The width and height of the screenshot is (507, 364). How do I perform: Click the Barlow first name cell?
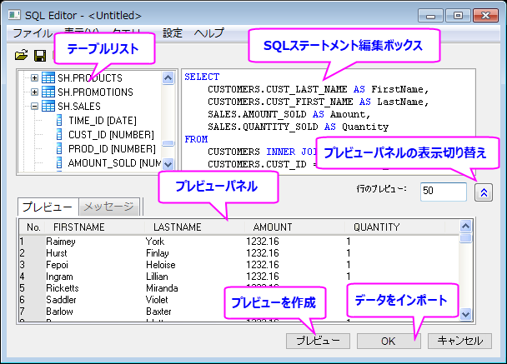pyautogui.click(x=59, y=312)
